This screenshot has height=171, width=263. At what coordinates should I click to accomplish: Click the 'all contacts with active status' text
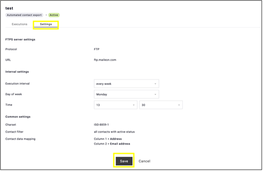114,132
